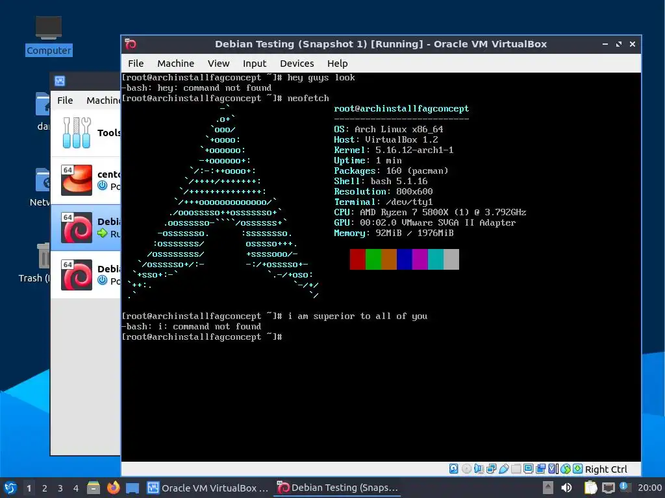Launch Firefox from the taskbar
Screen dimensions: 665x498
113,488
